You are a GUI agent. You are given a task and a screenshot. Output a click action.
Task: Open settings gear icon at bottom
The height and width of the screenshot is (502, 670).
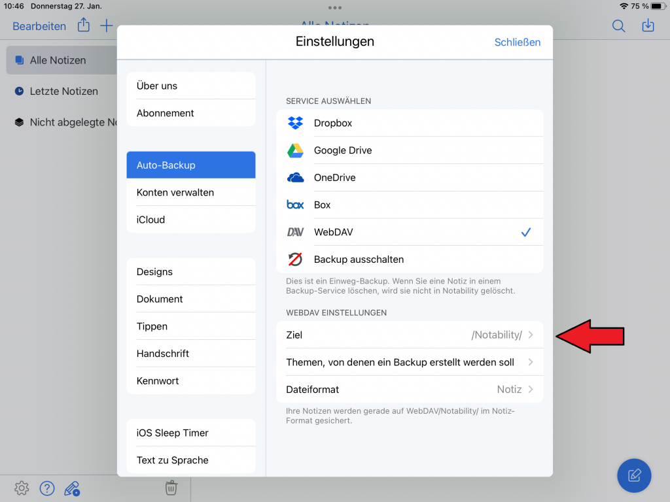coord(22,488)
